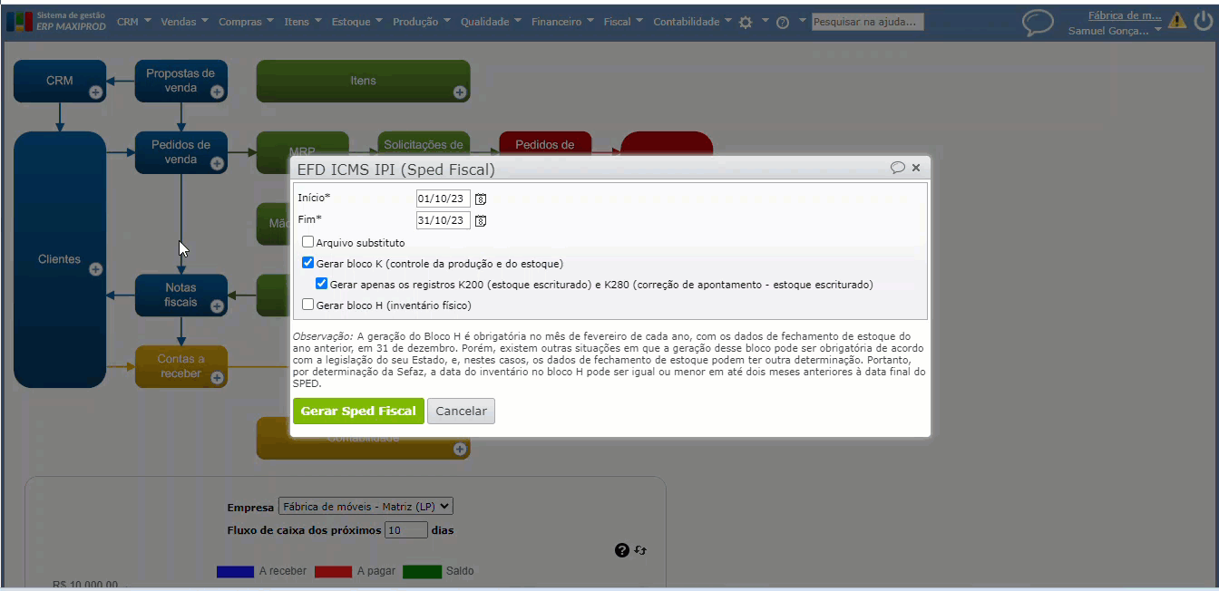Click the Pesquisar na ajuda search field
This screenshot has width=1219, height=591.
tap(868, 22)
